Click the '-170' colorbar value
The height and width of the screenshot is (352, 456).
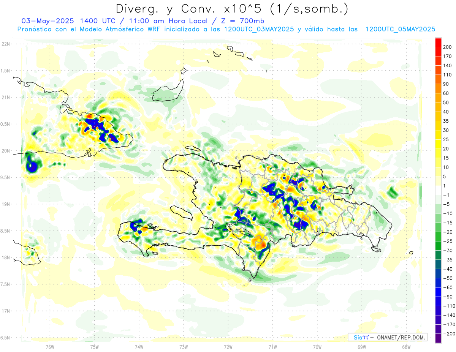pyautogui.click(x=449, y=325)
